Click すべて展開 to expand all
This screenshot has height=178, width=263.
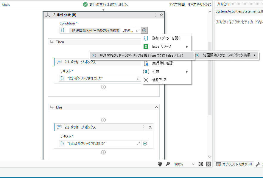[177, 5]
